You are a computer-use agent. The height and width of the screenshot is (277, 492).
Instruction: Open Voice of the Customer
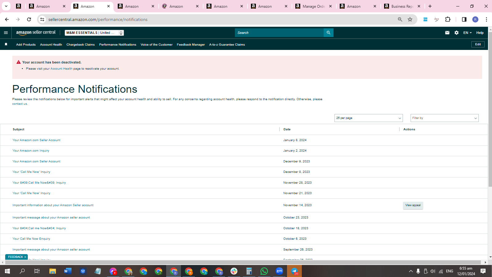[157, 45]
